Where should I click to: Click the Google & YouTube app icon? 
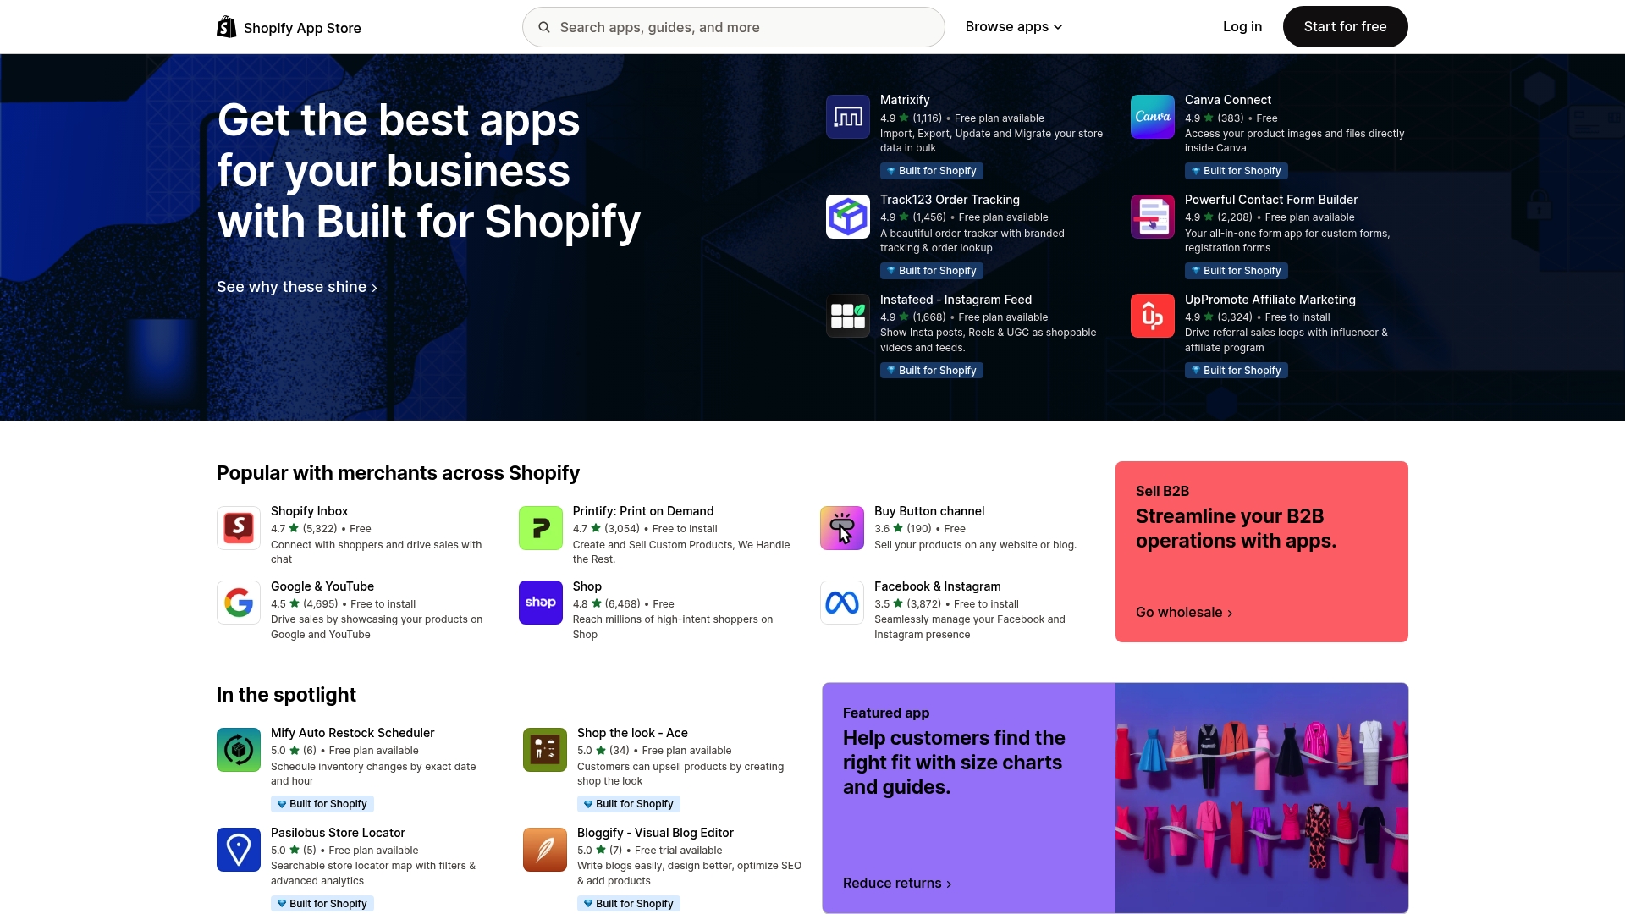click(x=238, y=603)
